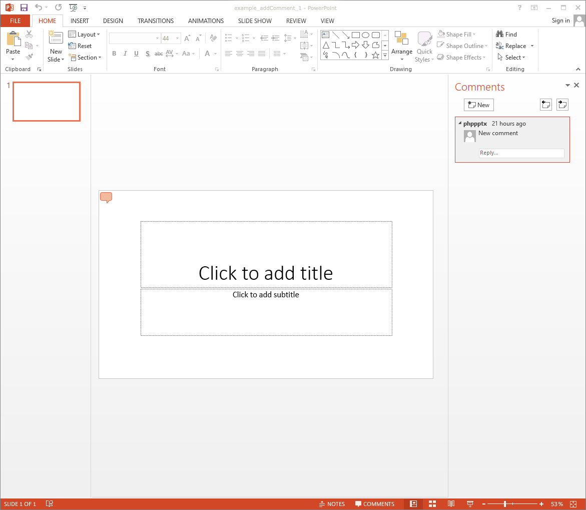This screenshot has width=586, height=510.
Task: Open Reading View from status bar
Action: [x=451, y=504]
